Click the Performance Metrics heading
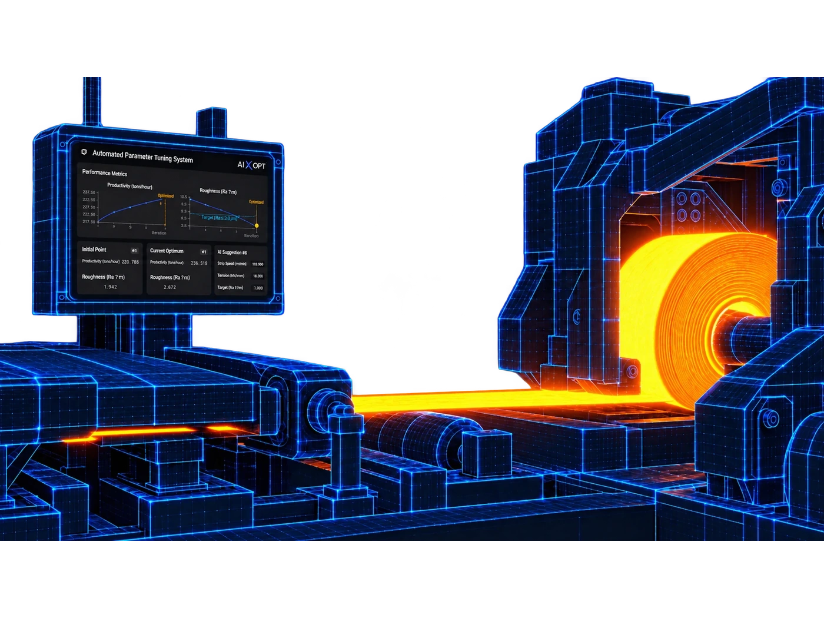824x618 pixels. click(105, 173)
